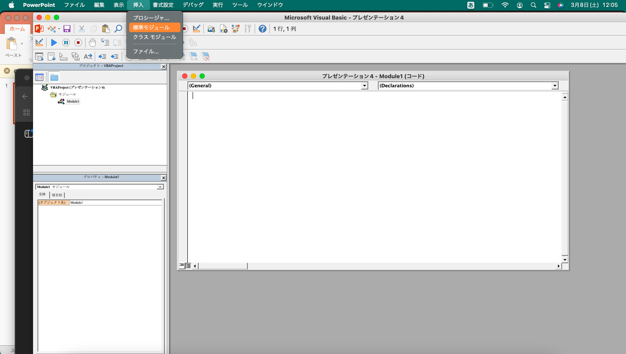The width and height of the screenshot is (626, 354).
Task: Switch to Full Module View button
Action: point(188,265)
